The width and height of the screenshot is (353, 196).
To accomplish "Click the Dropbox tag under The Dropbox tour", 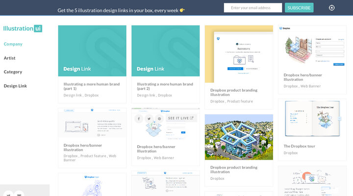I will click(291, 153).
